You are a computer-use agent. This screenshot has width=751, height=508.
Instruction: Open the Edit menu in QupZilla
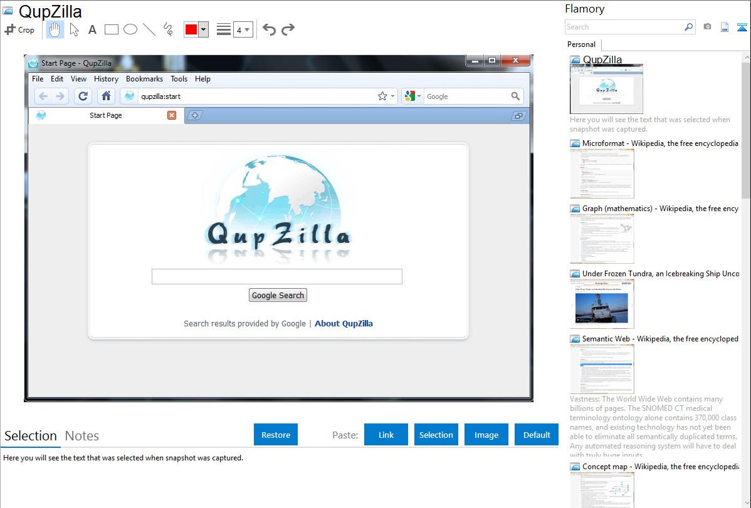[x=57, y=79]
